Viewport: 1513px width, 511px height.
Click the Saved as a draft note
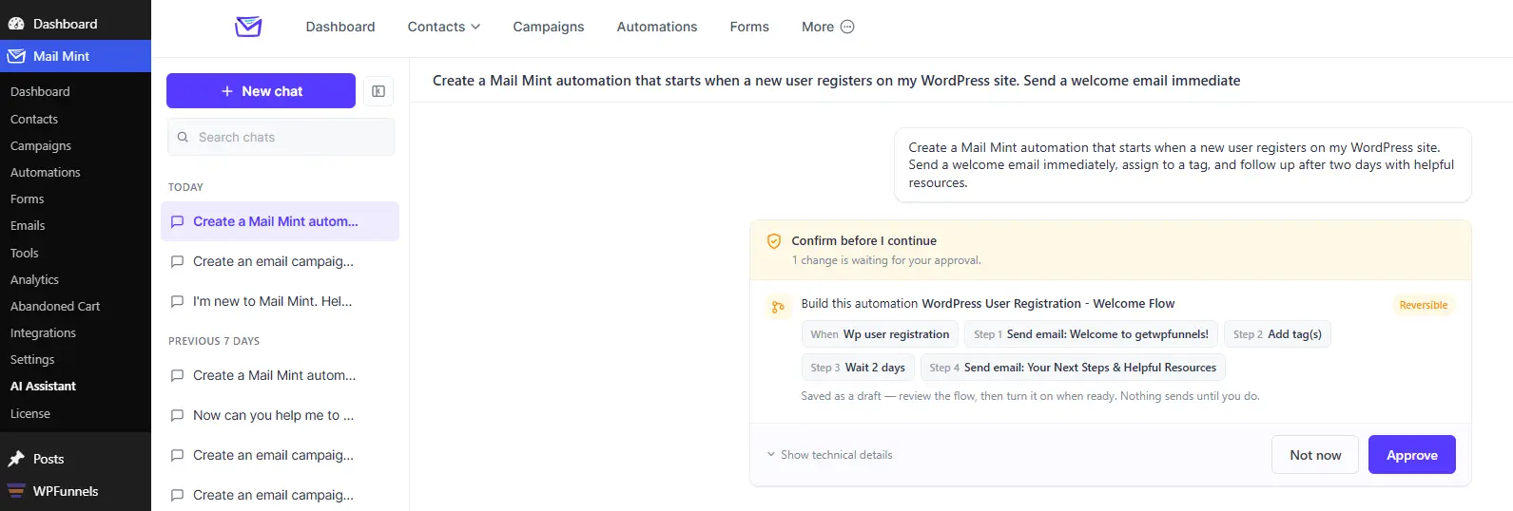point(1030,396)
